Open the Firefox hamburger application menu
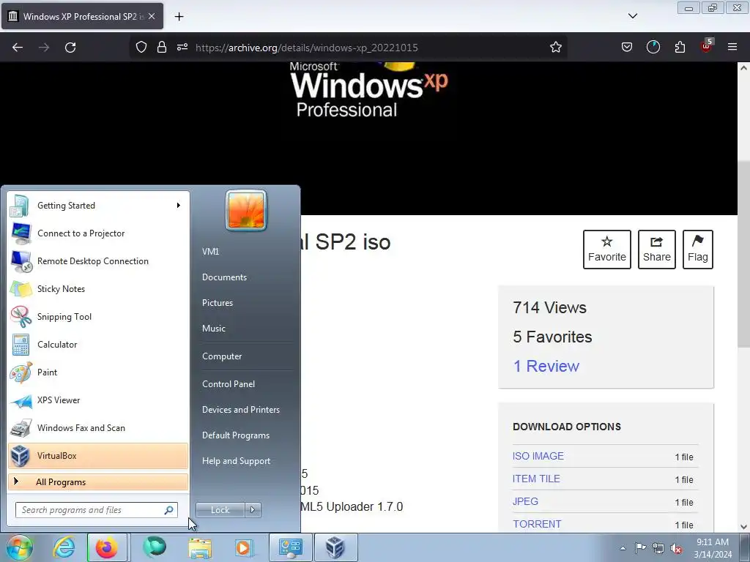 732,47
